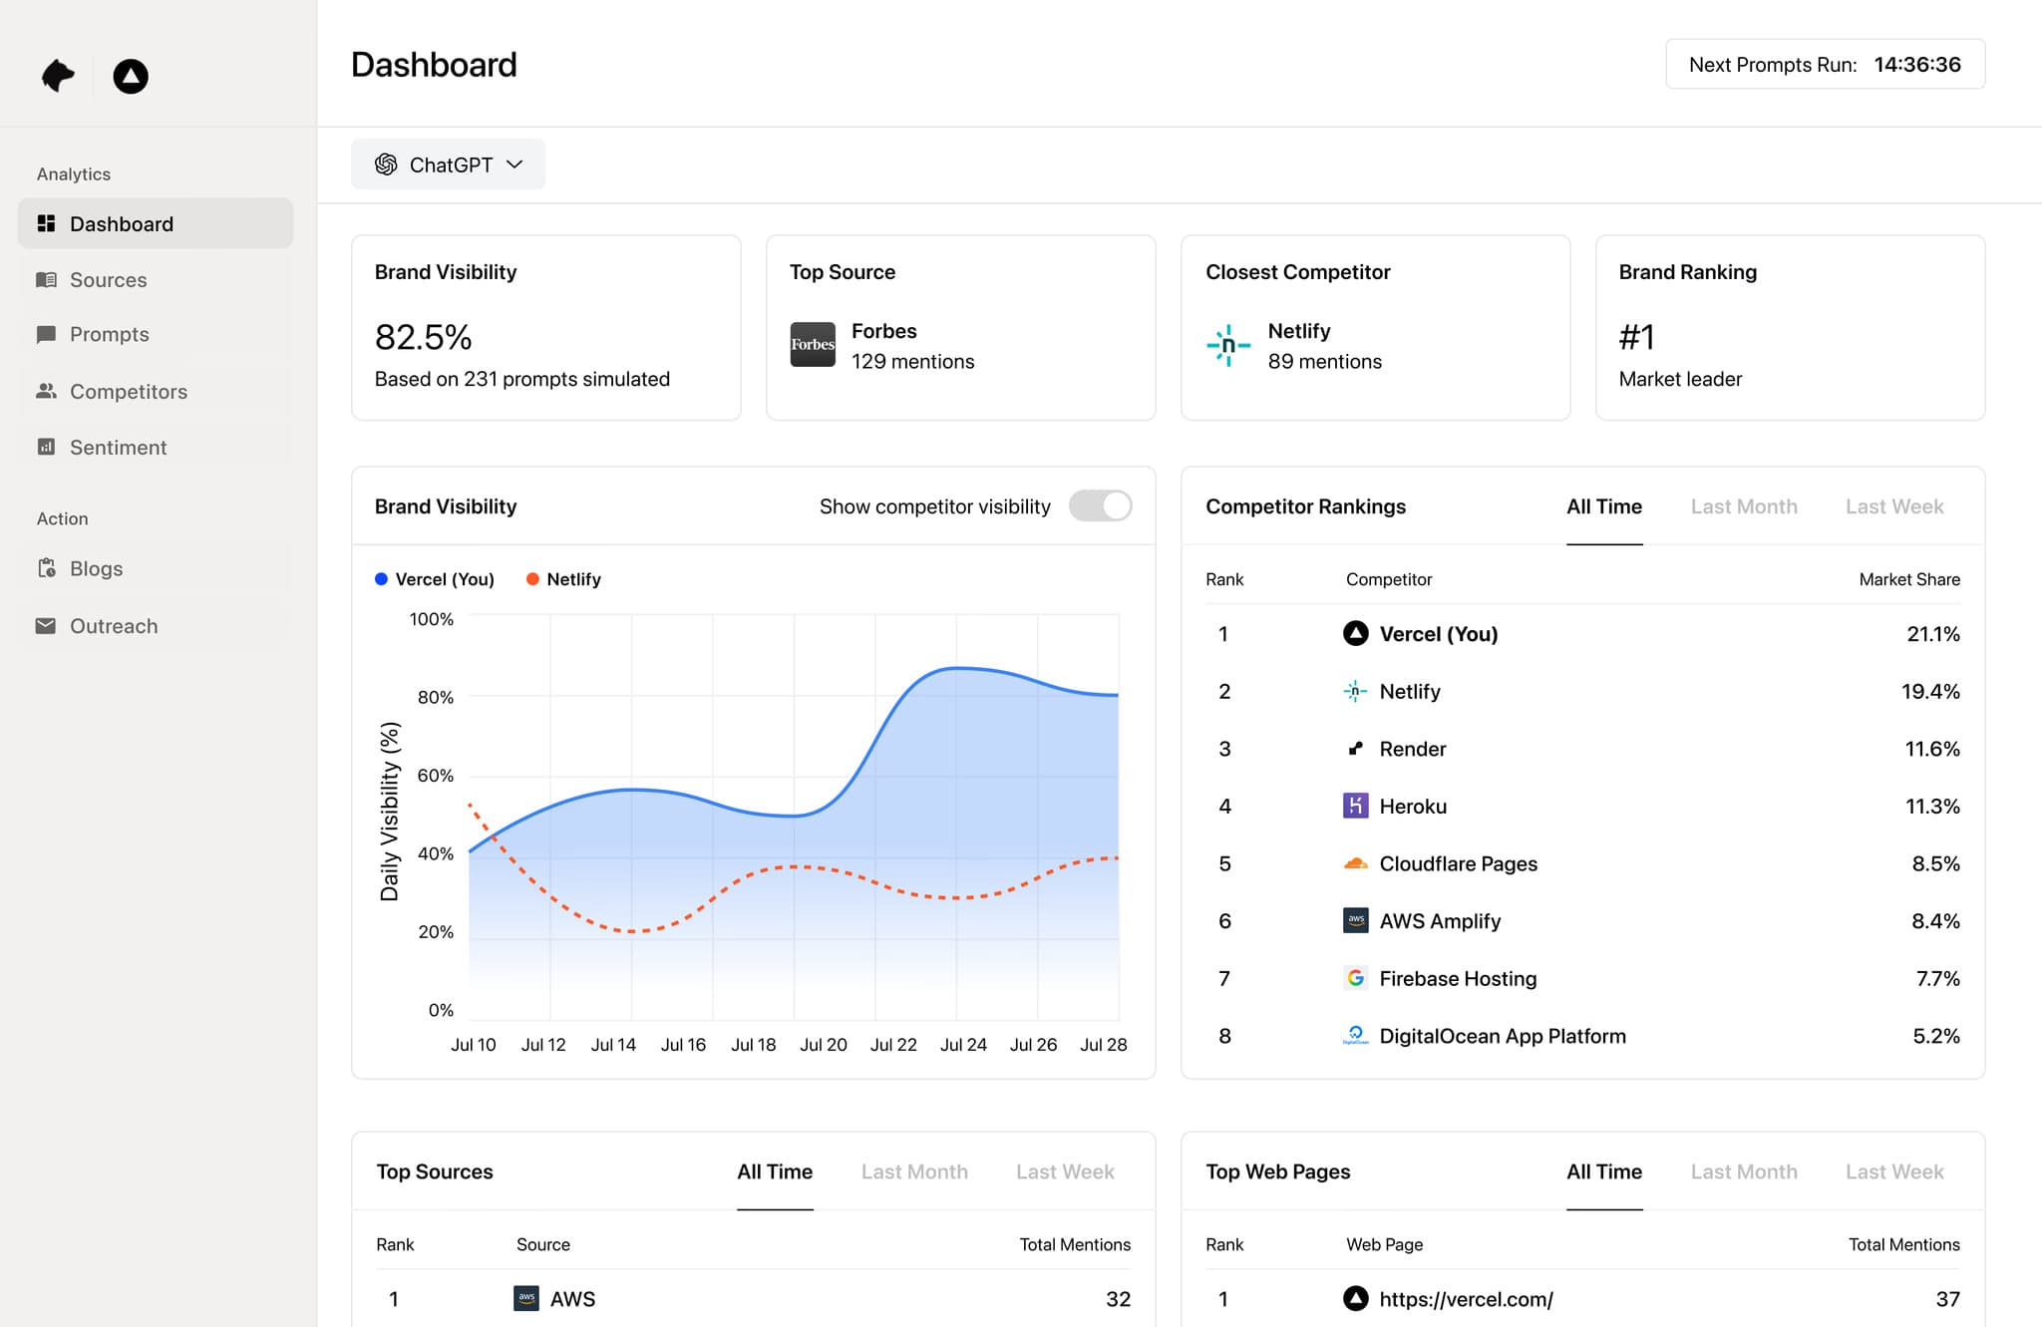Image resolution: width=2042 pixels, height=1327 pixels.
Task: Open the ChatGPT model dropdown
Action: [x=448, y=164]
